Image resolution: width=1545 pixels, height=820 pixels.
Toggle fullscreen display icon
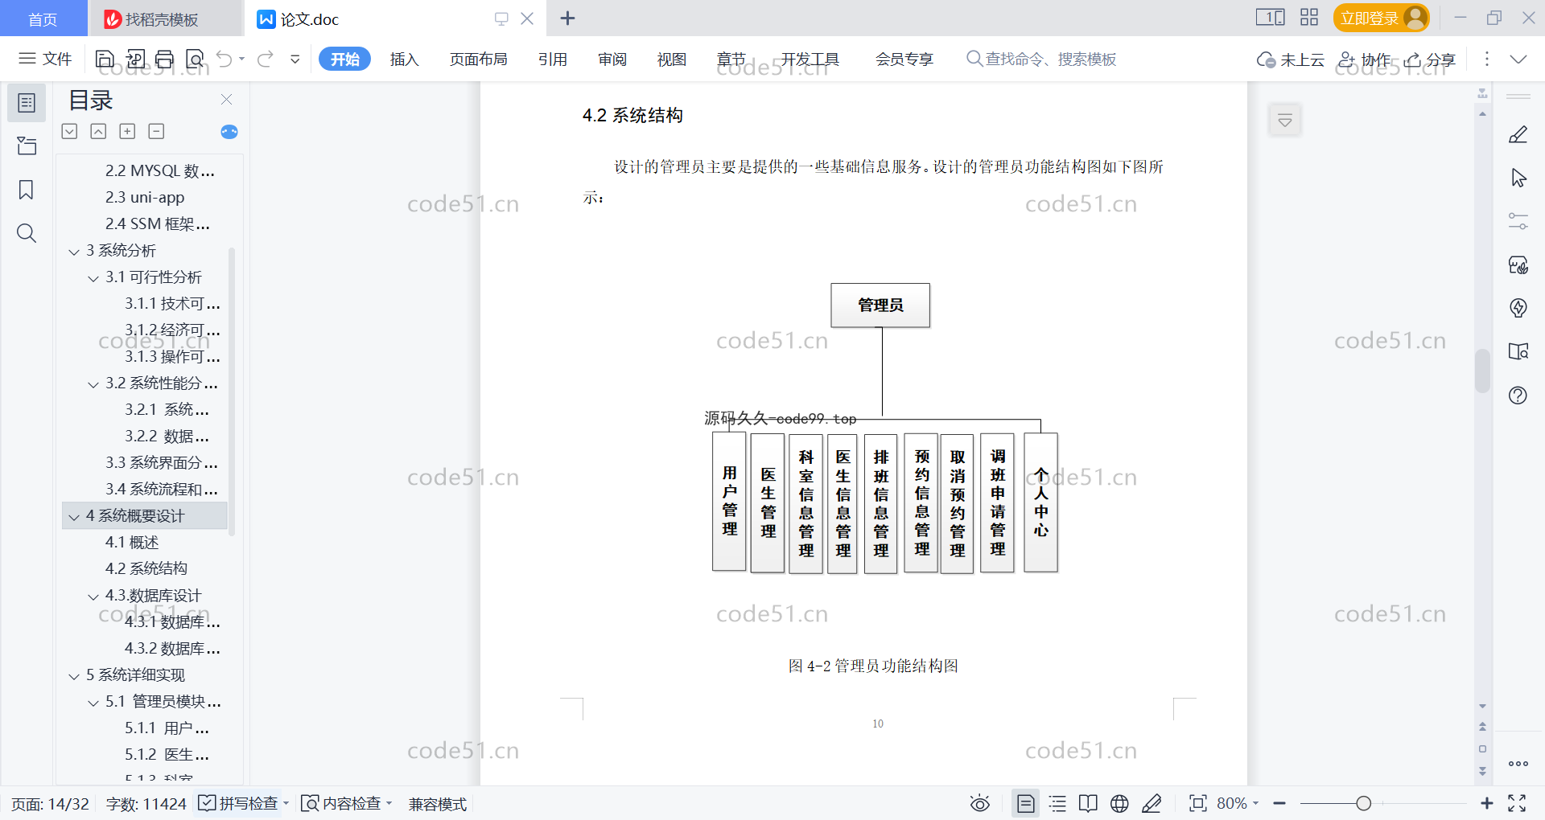1517,803
